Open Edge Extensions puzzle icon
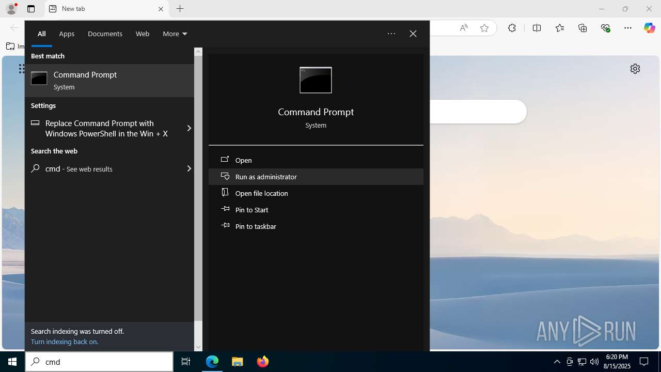Viewport: 661px width, 372px height. (x=512, y=28)
